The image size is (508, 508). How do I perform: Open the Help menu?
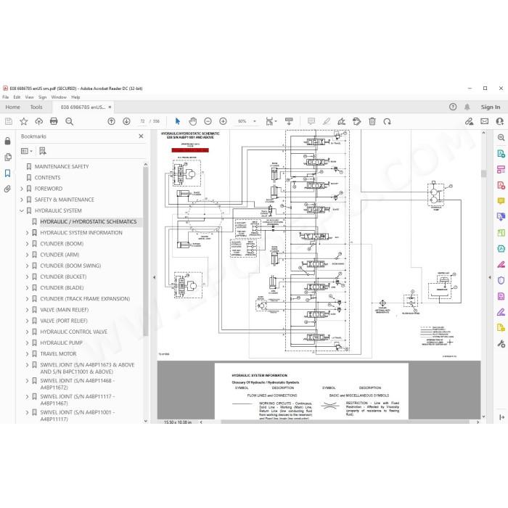(75, 97)
